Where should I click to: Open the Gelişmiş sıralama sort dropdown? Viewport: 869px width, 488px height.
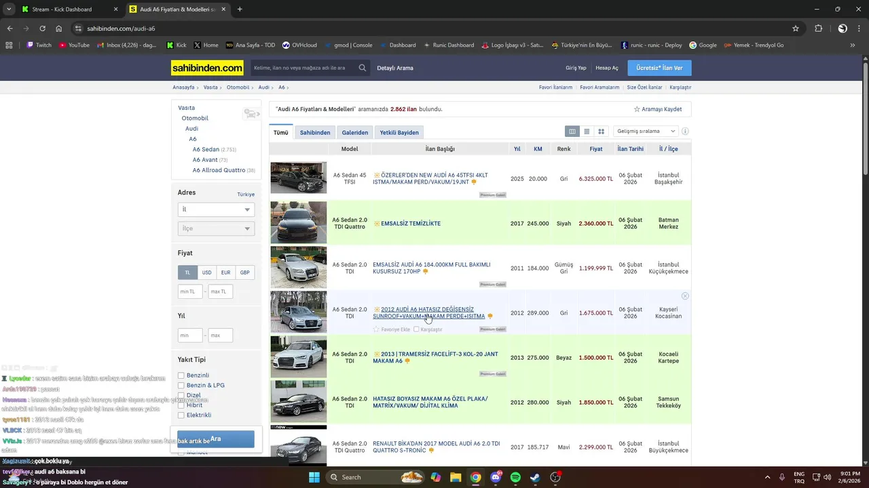click(646, 131)
